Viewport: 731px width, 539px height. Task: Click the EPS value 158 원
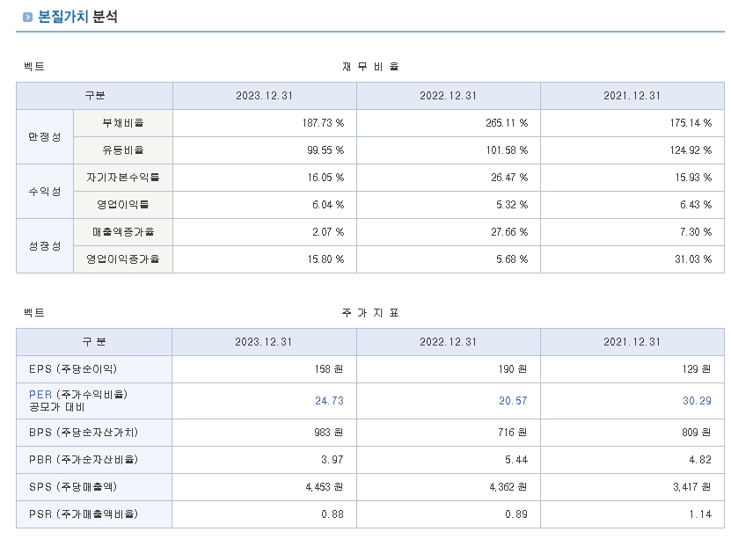click(x=329, y=369)
